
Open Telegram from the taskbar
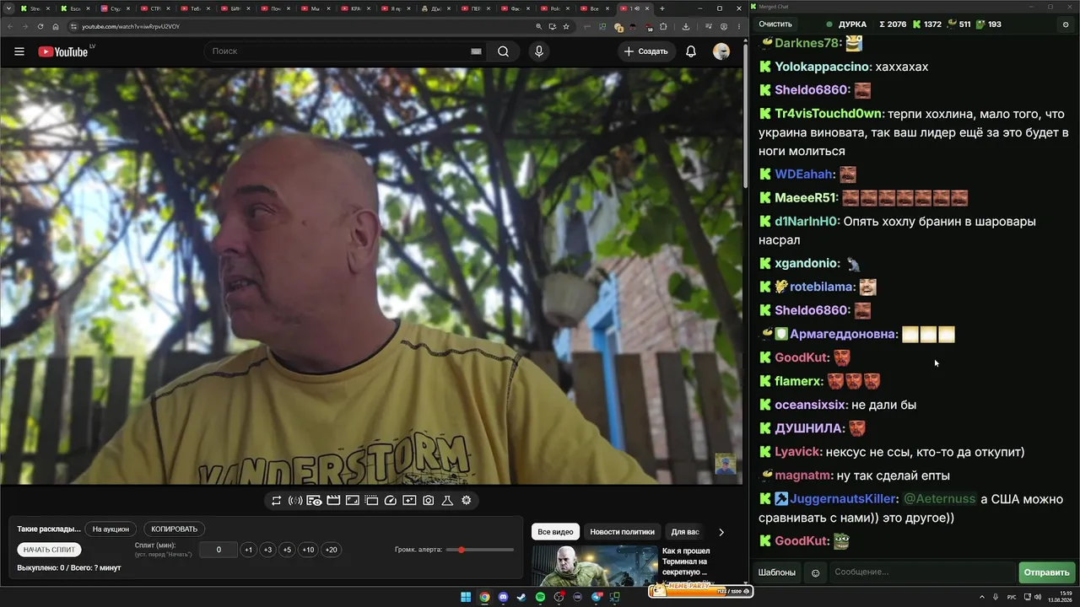point(596,597)
